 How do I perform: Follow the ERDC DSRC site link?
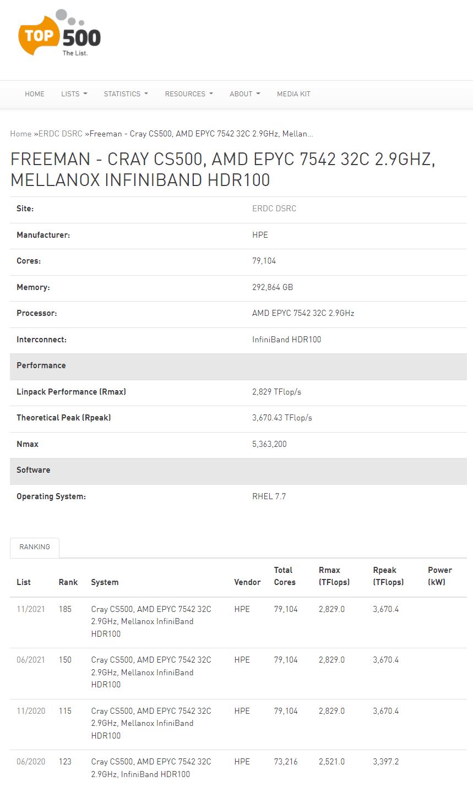(x=274, y=209)
